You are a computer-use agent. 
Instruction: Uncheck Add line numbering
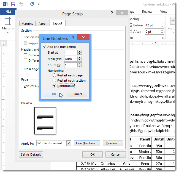click(x=44, y=47)
